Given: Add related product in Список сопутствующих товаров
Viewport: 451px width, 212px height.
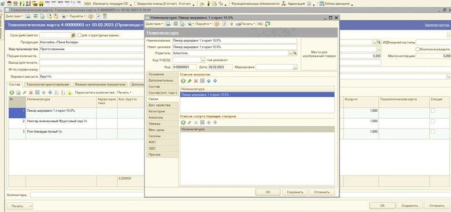Looking at the screenshot, I should (183, 122).
